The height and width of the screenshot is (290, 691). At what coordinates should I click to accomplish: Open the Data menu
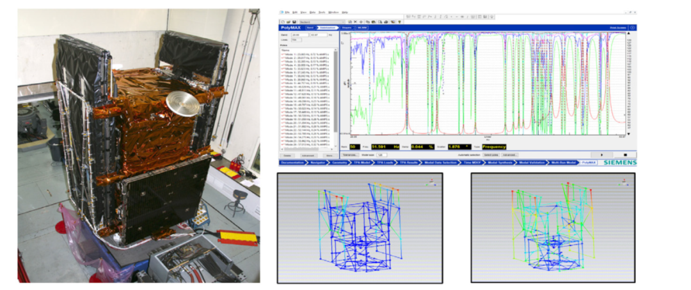pos(312,12)
